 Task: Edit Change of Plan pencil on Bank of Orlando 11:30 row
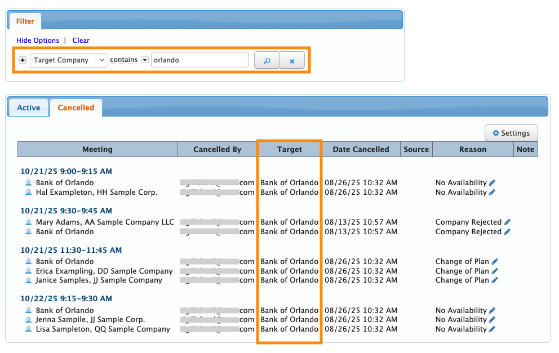[x=494, y=261]
